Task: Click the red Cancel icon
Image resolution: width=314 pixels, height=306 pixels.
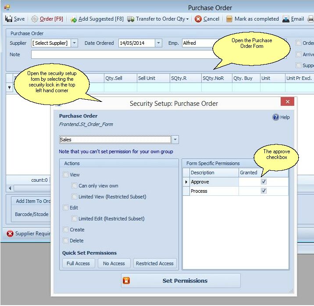Action: [x=198, y=19]
